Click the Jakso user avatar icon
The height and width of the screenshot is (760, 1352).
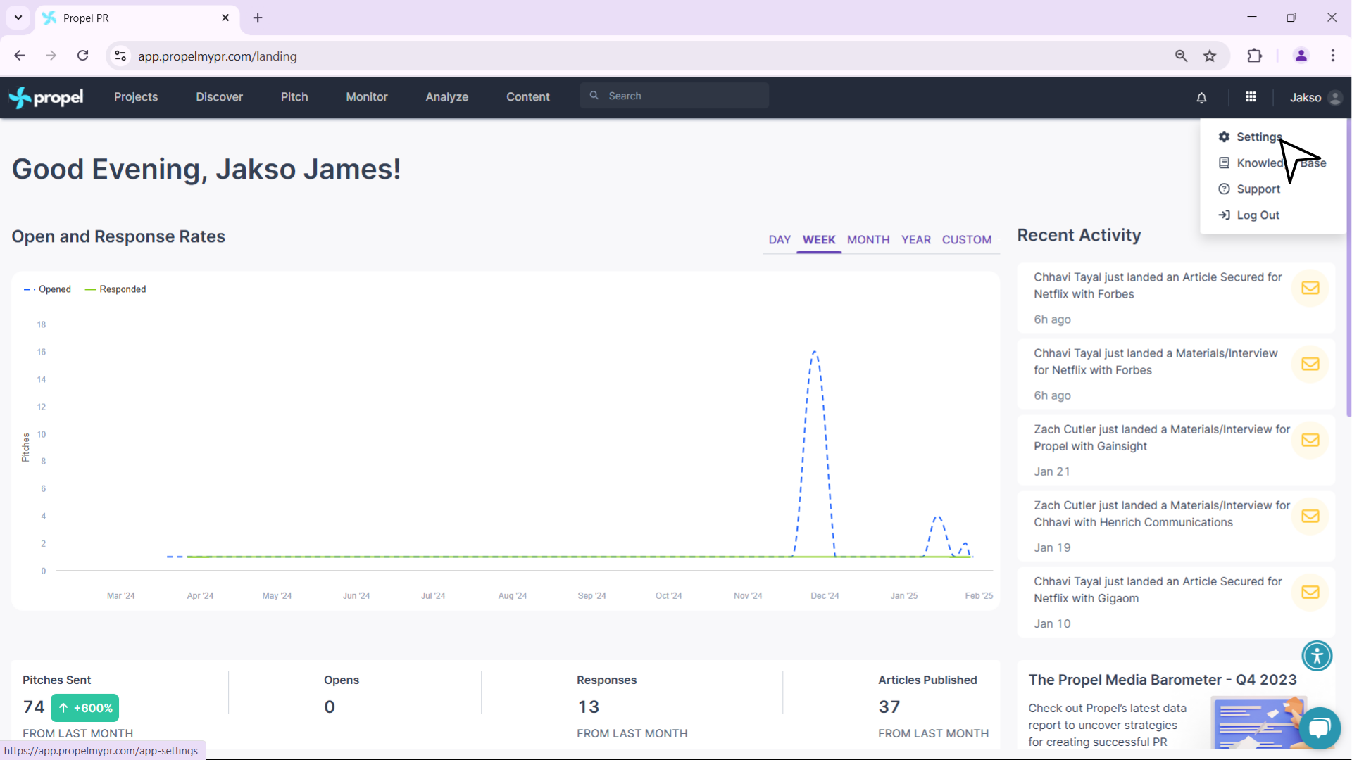(1335, 98)
